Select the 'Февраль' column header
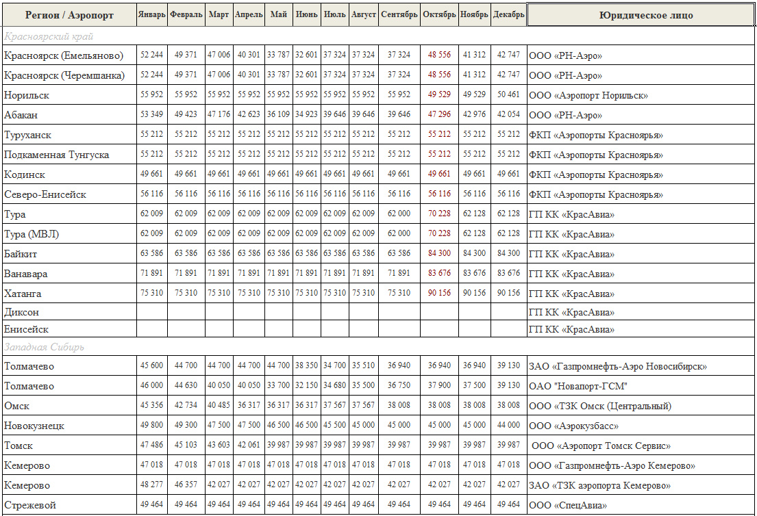The width and height of the screenshot is (757, 516). point(186,14)
